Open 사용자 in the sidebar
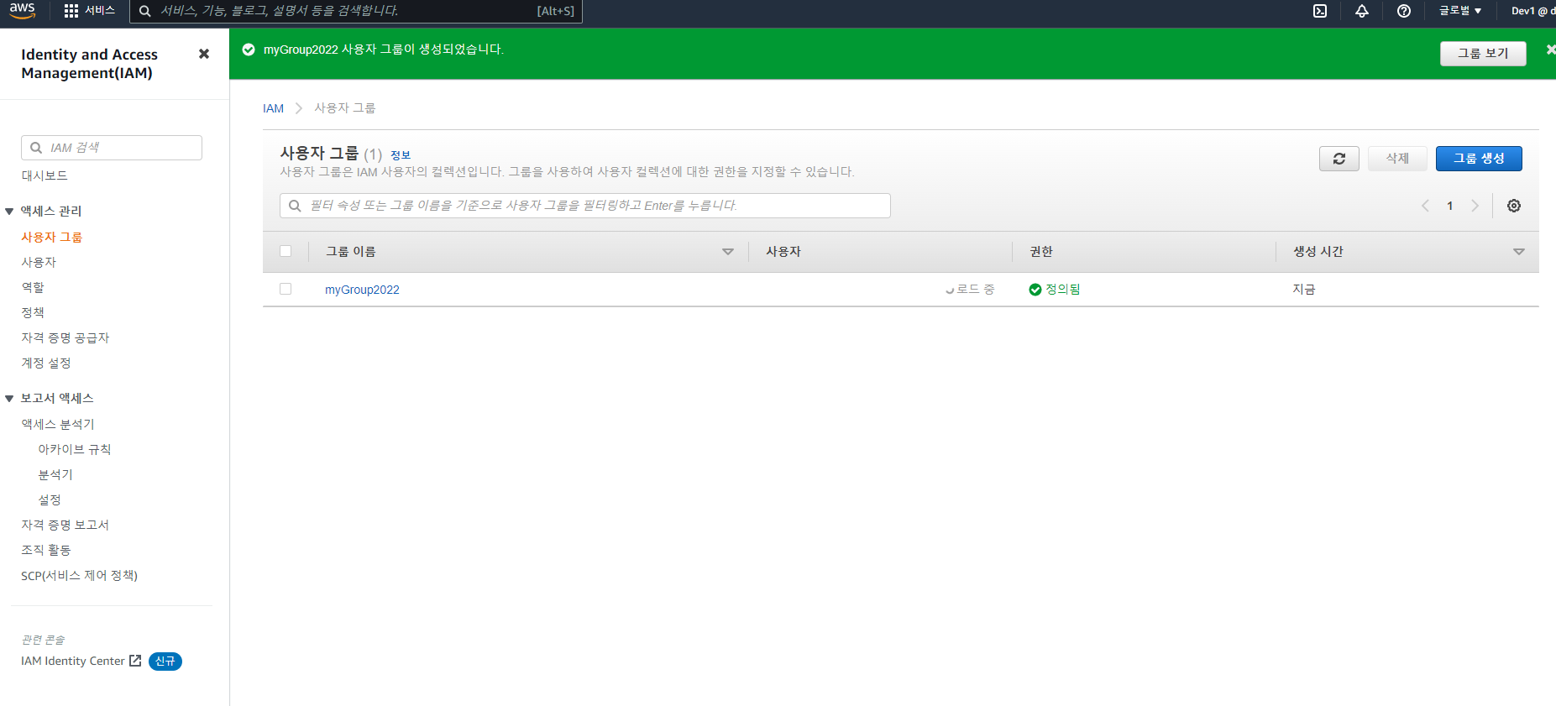 coord(39,262)
